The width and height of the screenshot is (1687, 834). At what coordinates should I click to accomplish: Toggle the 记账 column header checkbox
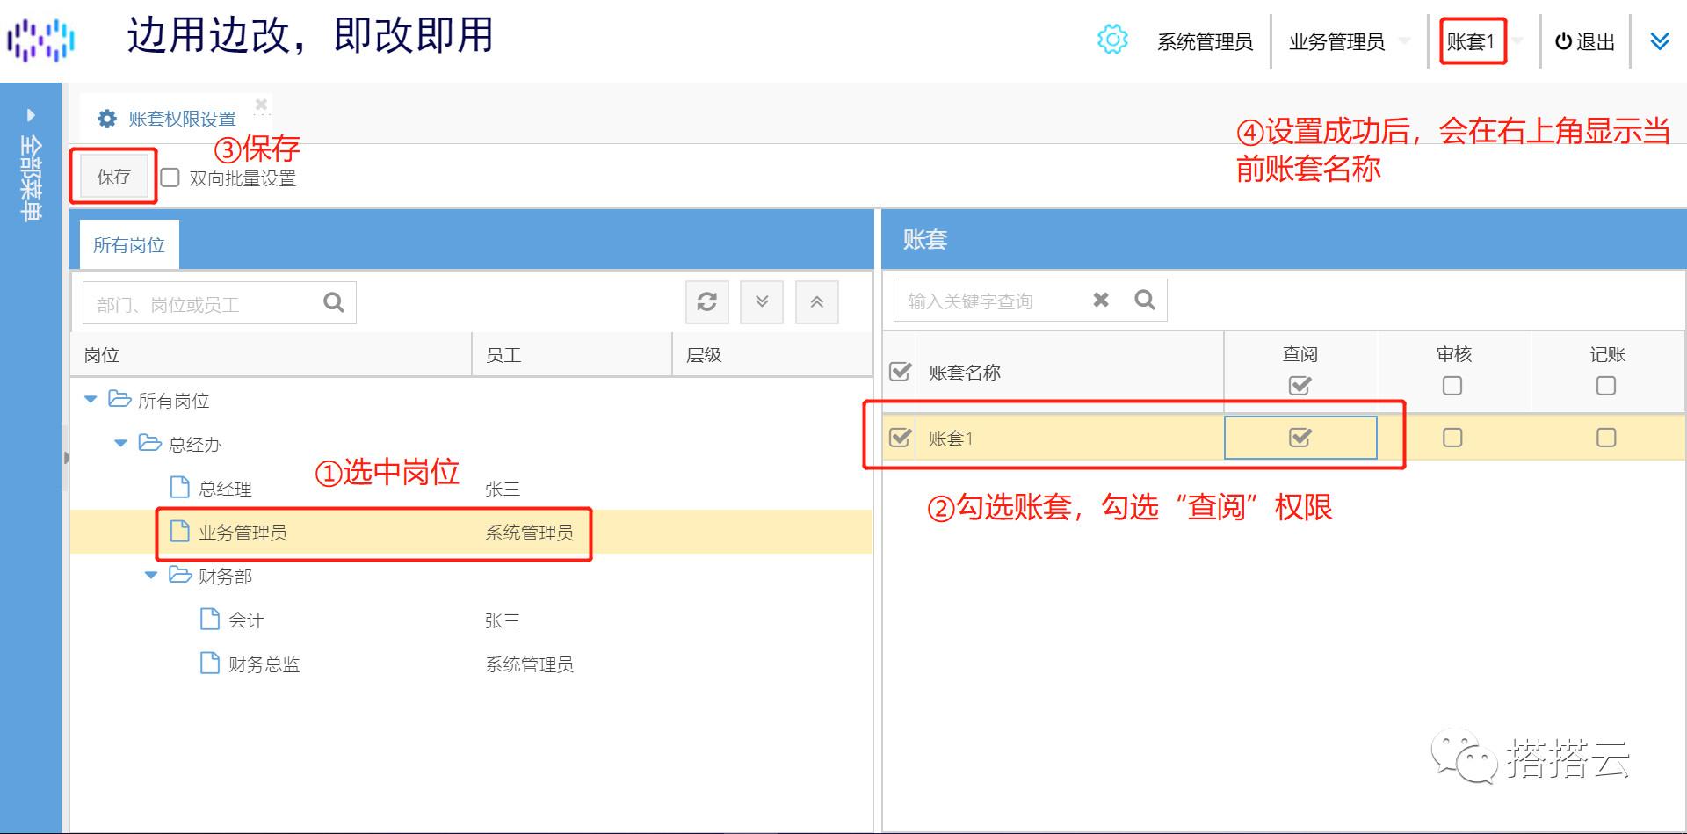(1606, 385)
